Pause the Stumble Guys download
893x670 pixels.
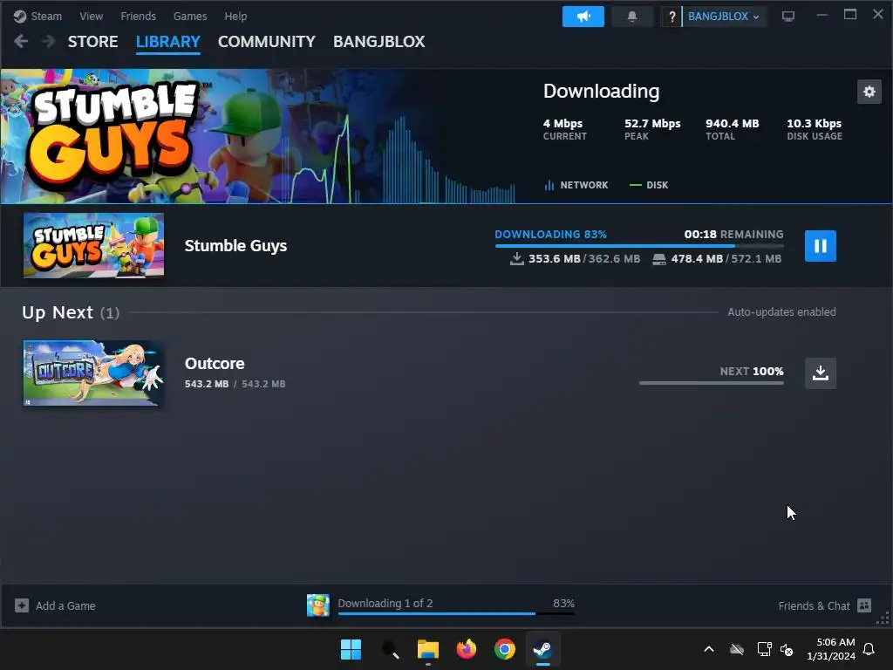[x=820, y=246]
